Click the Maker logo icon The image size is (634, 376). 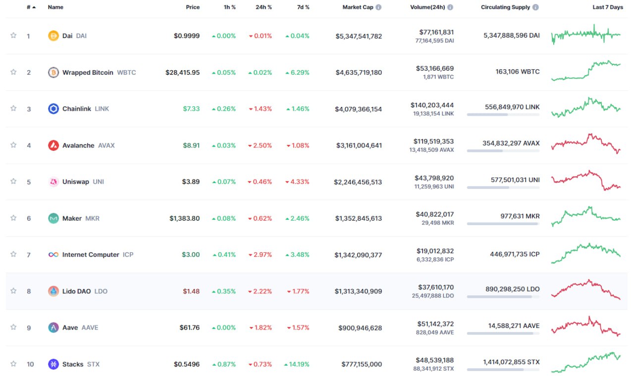(x=53, y=218)
